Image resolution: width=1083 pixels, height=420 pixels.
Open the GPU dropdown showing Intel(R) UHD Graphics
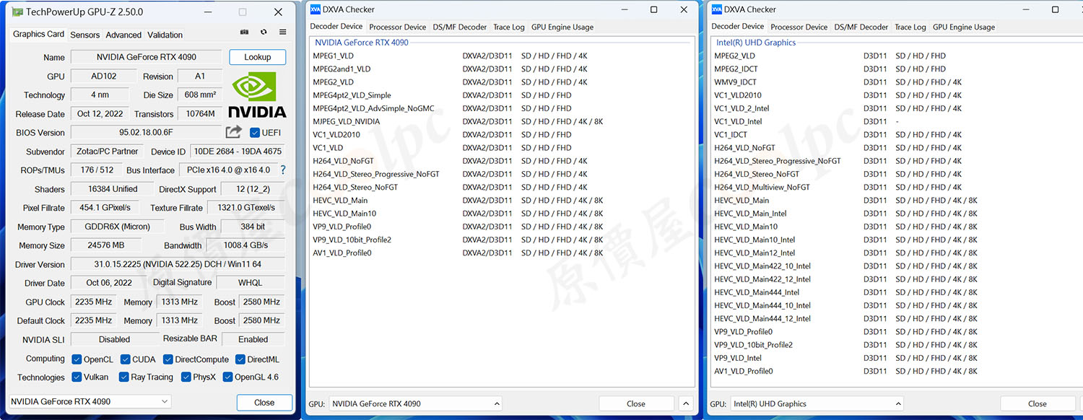[x=817, y=404]
